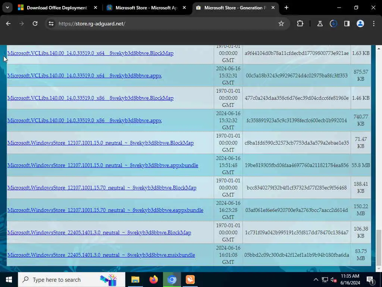Select the 2024-06-16 16:01:08 GMT date cell
382x287 pixels.
pos(228,255)
